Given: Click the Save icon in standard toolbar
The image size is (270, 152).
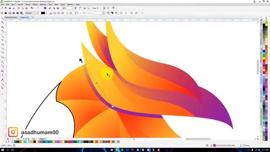Looking at the screenshot, I should 10,8.
